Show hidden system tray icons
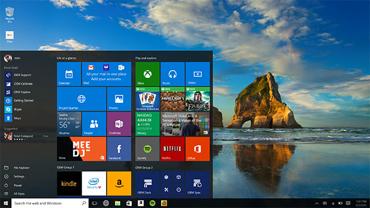 point(317,203)
